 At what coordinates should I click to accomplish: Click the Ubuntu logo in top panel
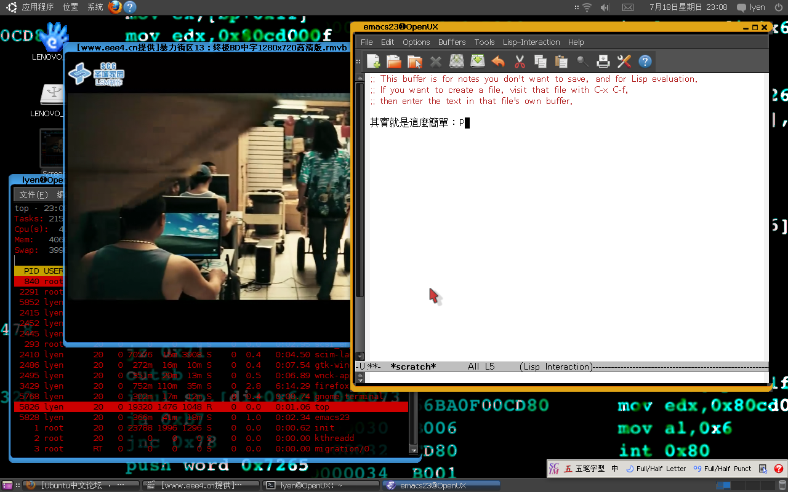[x=12, y=7]
